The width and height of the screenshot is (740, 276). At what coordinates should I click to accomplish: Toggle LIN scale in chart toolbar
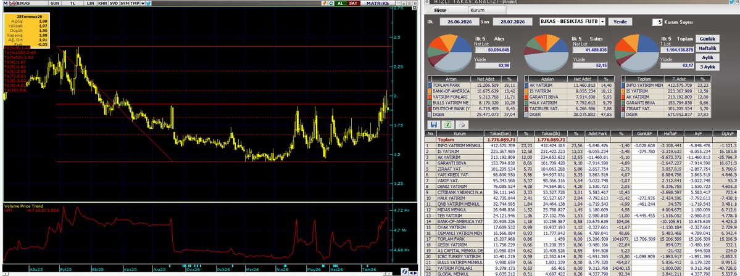[x=91, y=3]
